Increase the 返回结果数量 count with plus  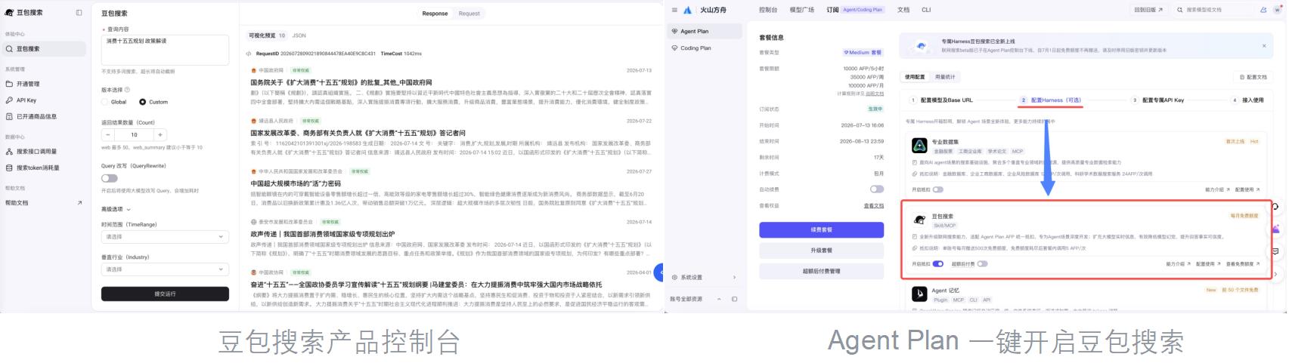[160, 134]
